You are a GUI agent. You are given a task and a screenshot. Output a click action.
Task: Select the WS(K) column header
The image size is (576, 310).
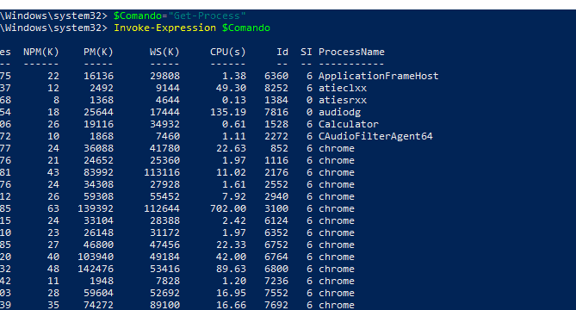pyautogui.click(x=164, y=52)
